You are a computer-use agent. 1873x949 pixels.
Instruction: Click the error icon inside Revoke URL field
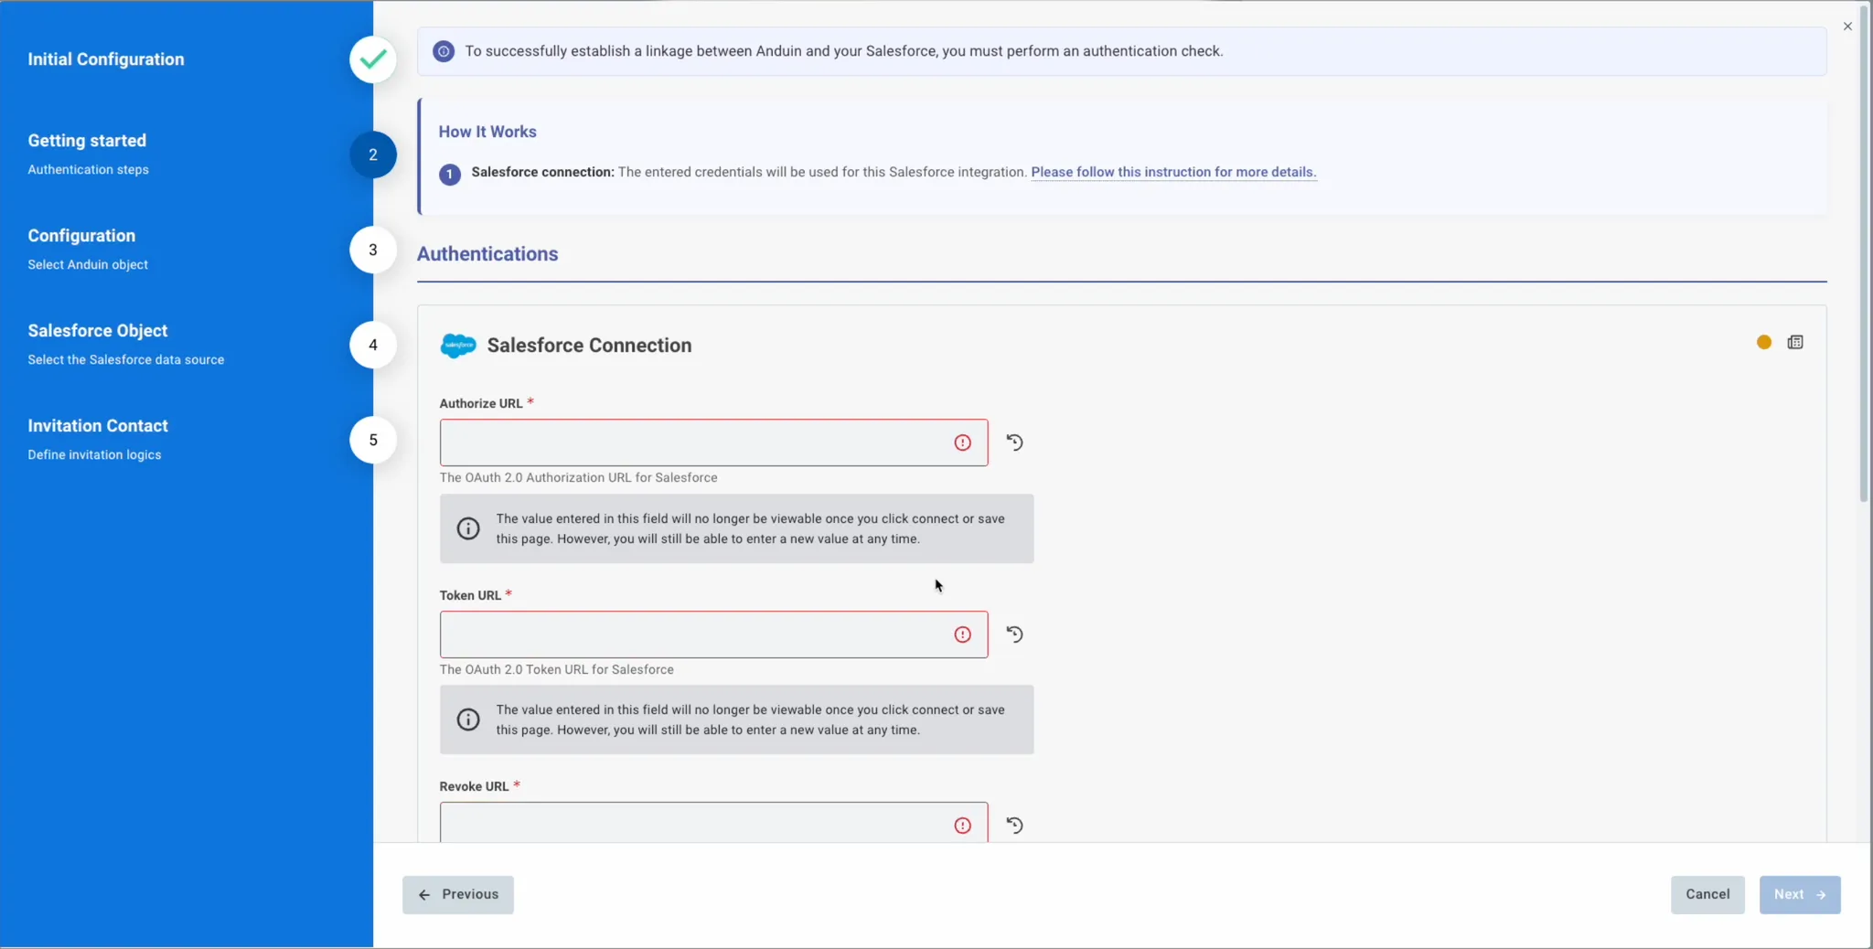tap(962, 826)
